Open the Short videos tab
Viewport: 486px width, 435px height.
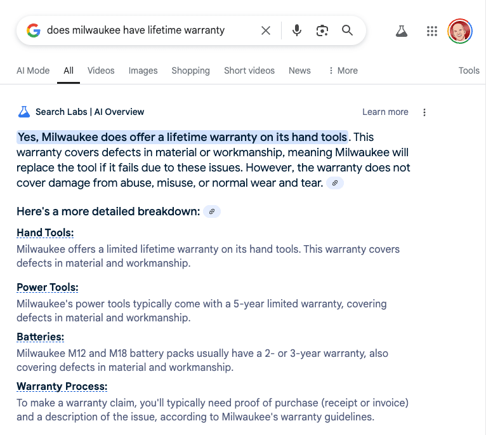click(x=249, y=70)
